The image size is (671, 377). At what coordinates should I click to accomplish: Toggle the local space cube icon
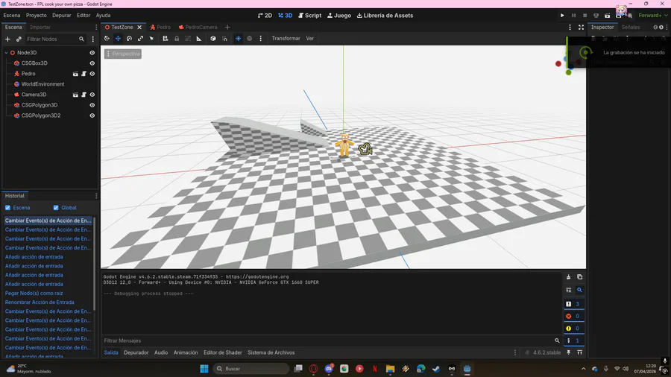(x=213, y=39)
